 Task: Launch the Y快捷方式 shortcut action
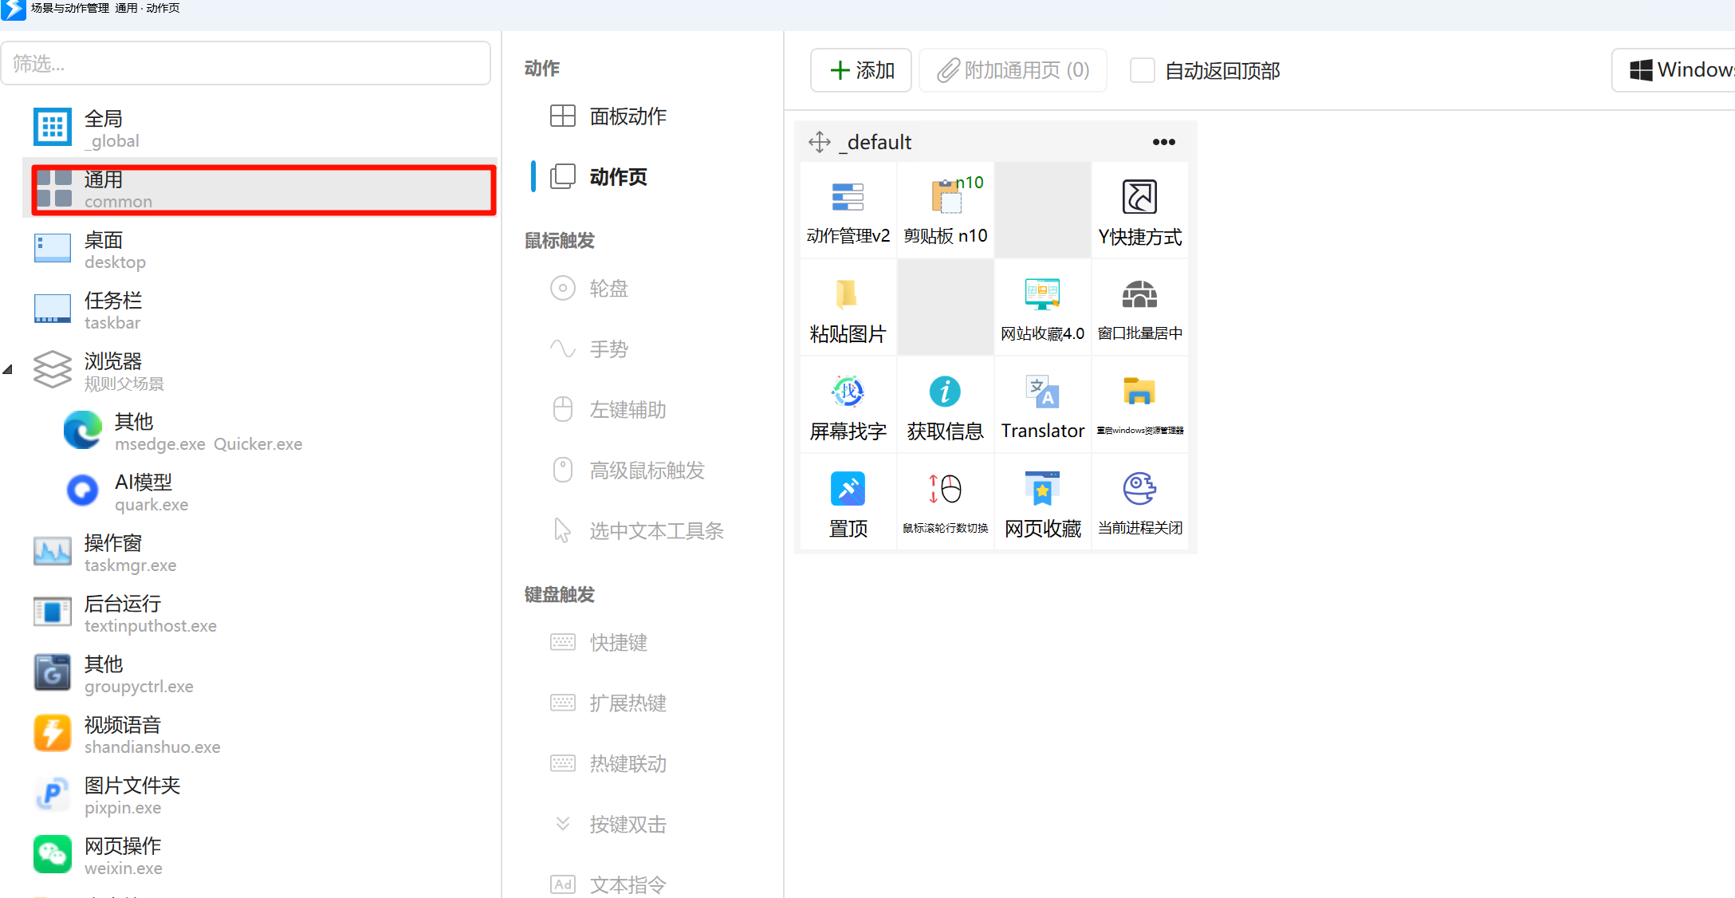coord(1139,211)
